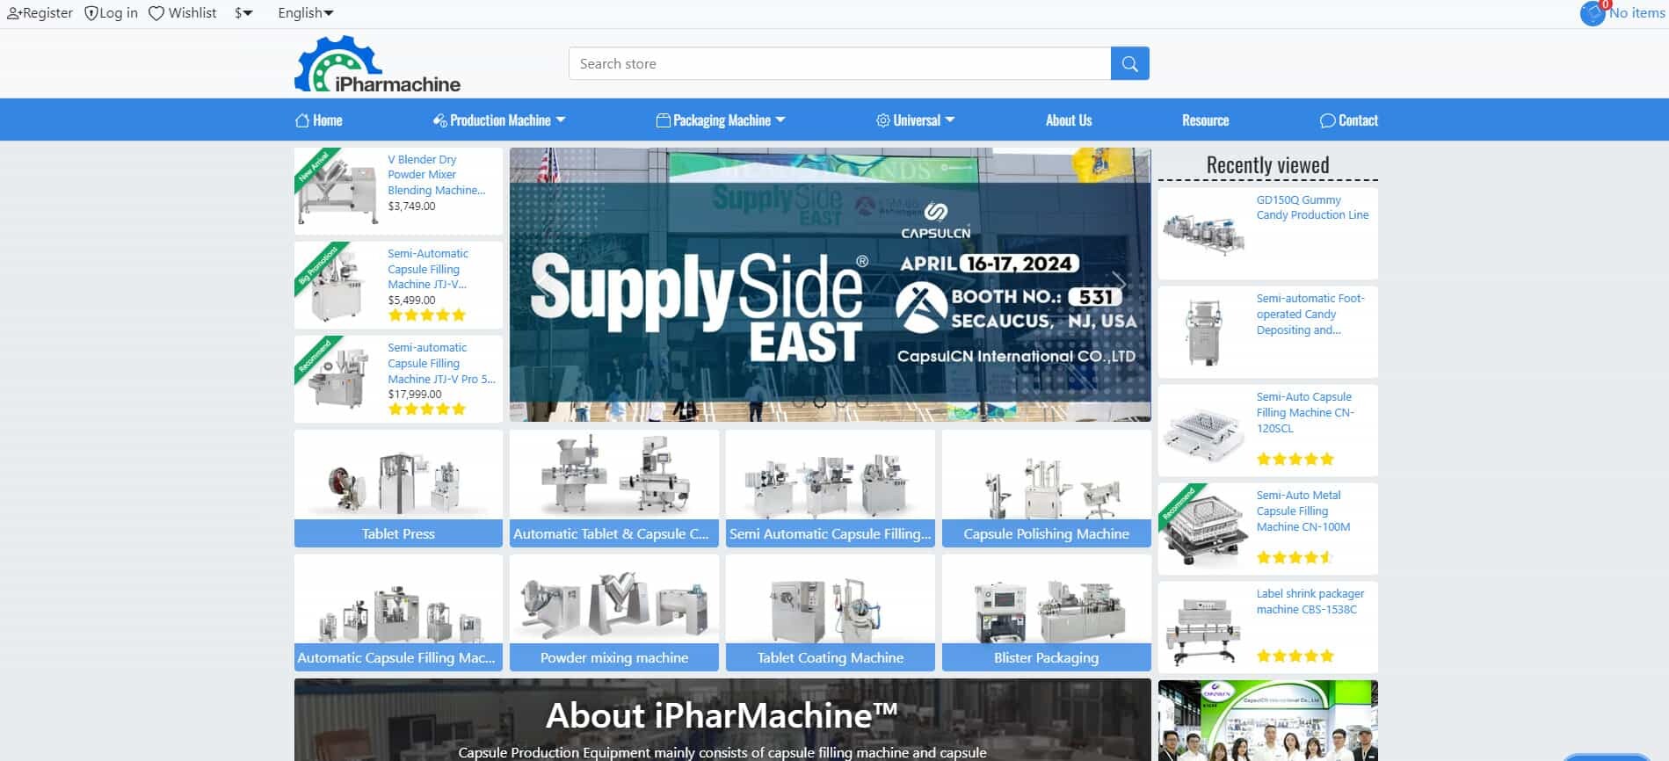
Task: Advance banner with next arrow
Action: 1118,283
